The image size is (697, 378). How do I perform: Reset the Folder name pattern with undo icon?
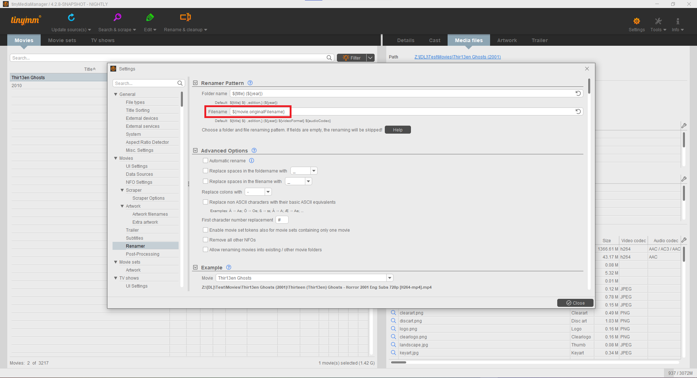click(x=578, y=93)
